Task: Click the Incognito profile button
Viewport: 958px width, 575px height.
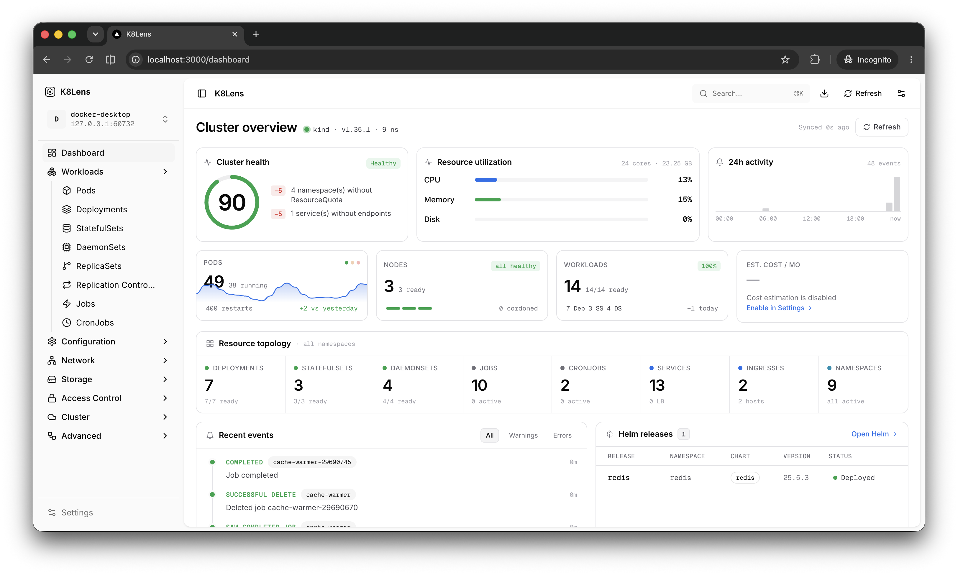Action: point(867,59)
